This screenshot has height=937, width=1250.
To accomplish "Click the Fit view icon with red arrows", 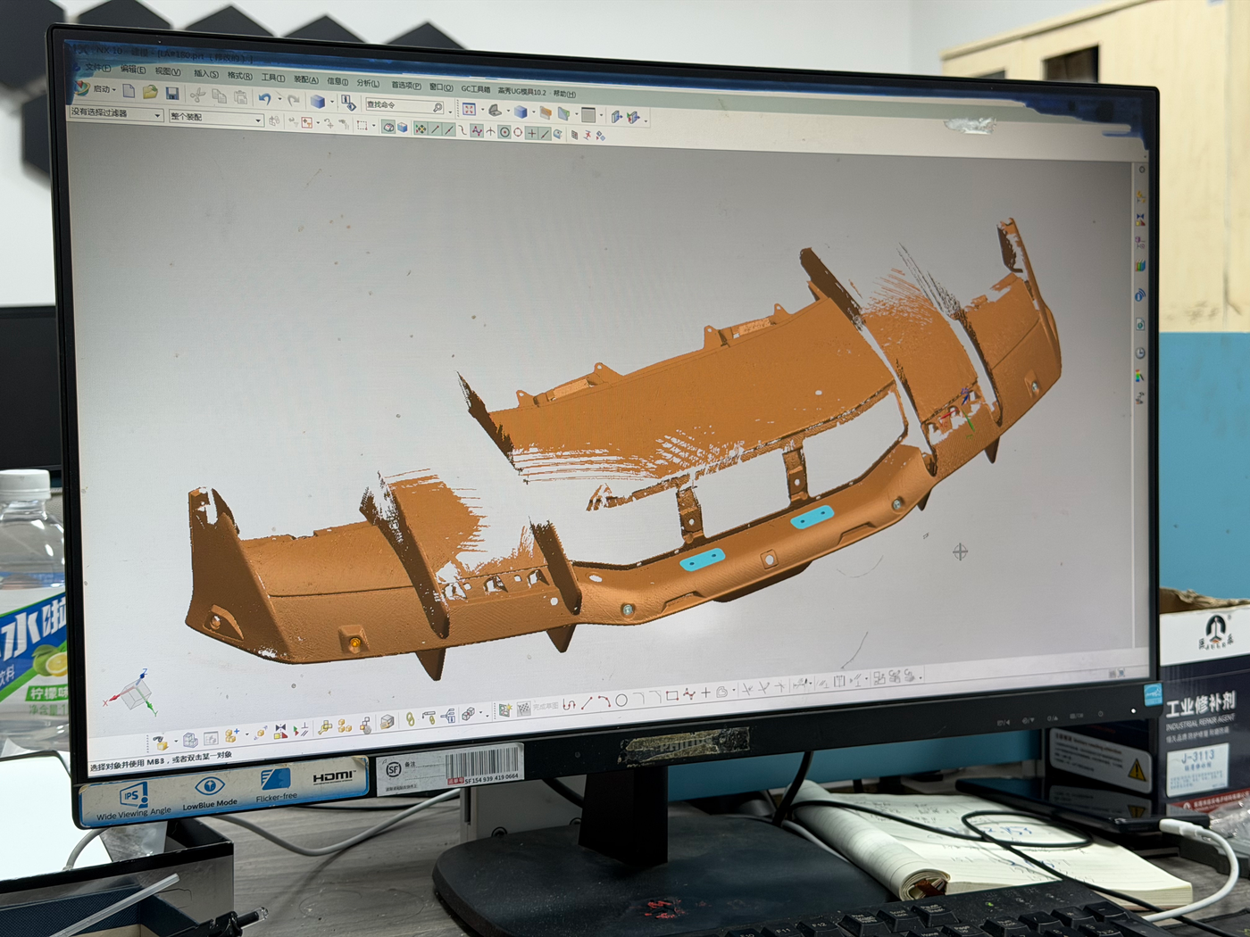I will click(469, 109).
